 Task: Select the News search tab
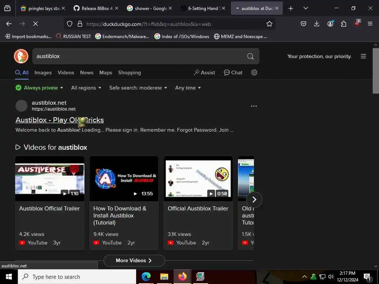click(87, 72)
